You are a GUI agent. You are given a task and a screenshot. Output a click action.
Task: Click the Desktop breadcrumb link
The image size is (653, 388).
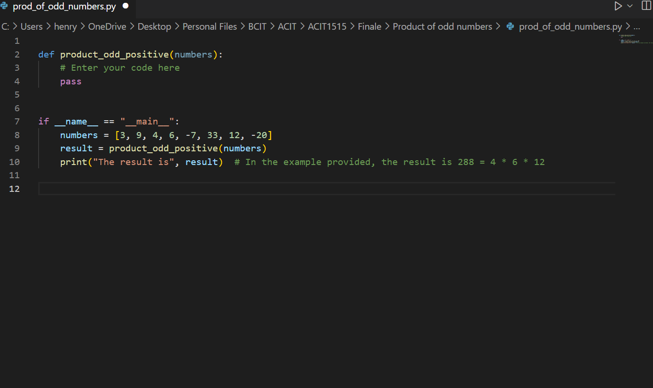pyautogui.click(x=154, y=26)
